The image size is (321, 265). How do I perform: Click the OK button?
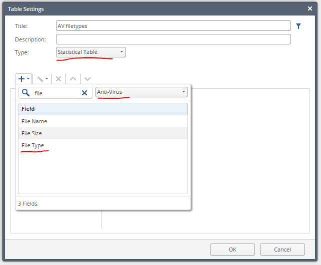point(232,250)
